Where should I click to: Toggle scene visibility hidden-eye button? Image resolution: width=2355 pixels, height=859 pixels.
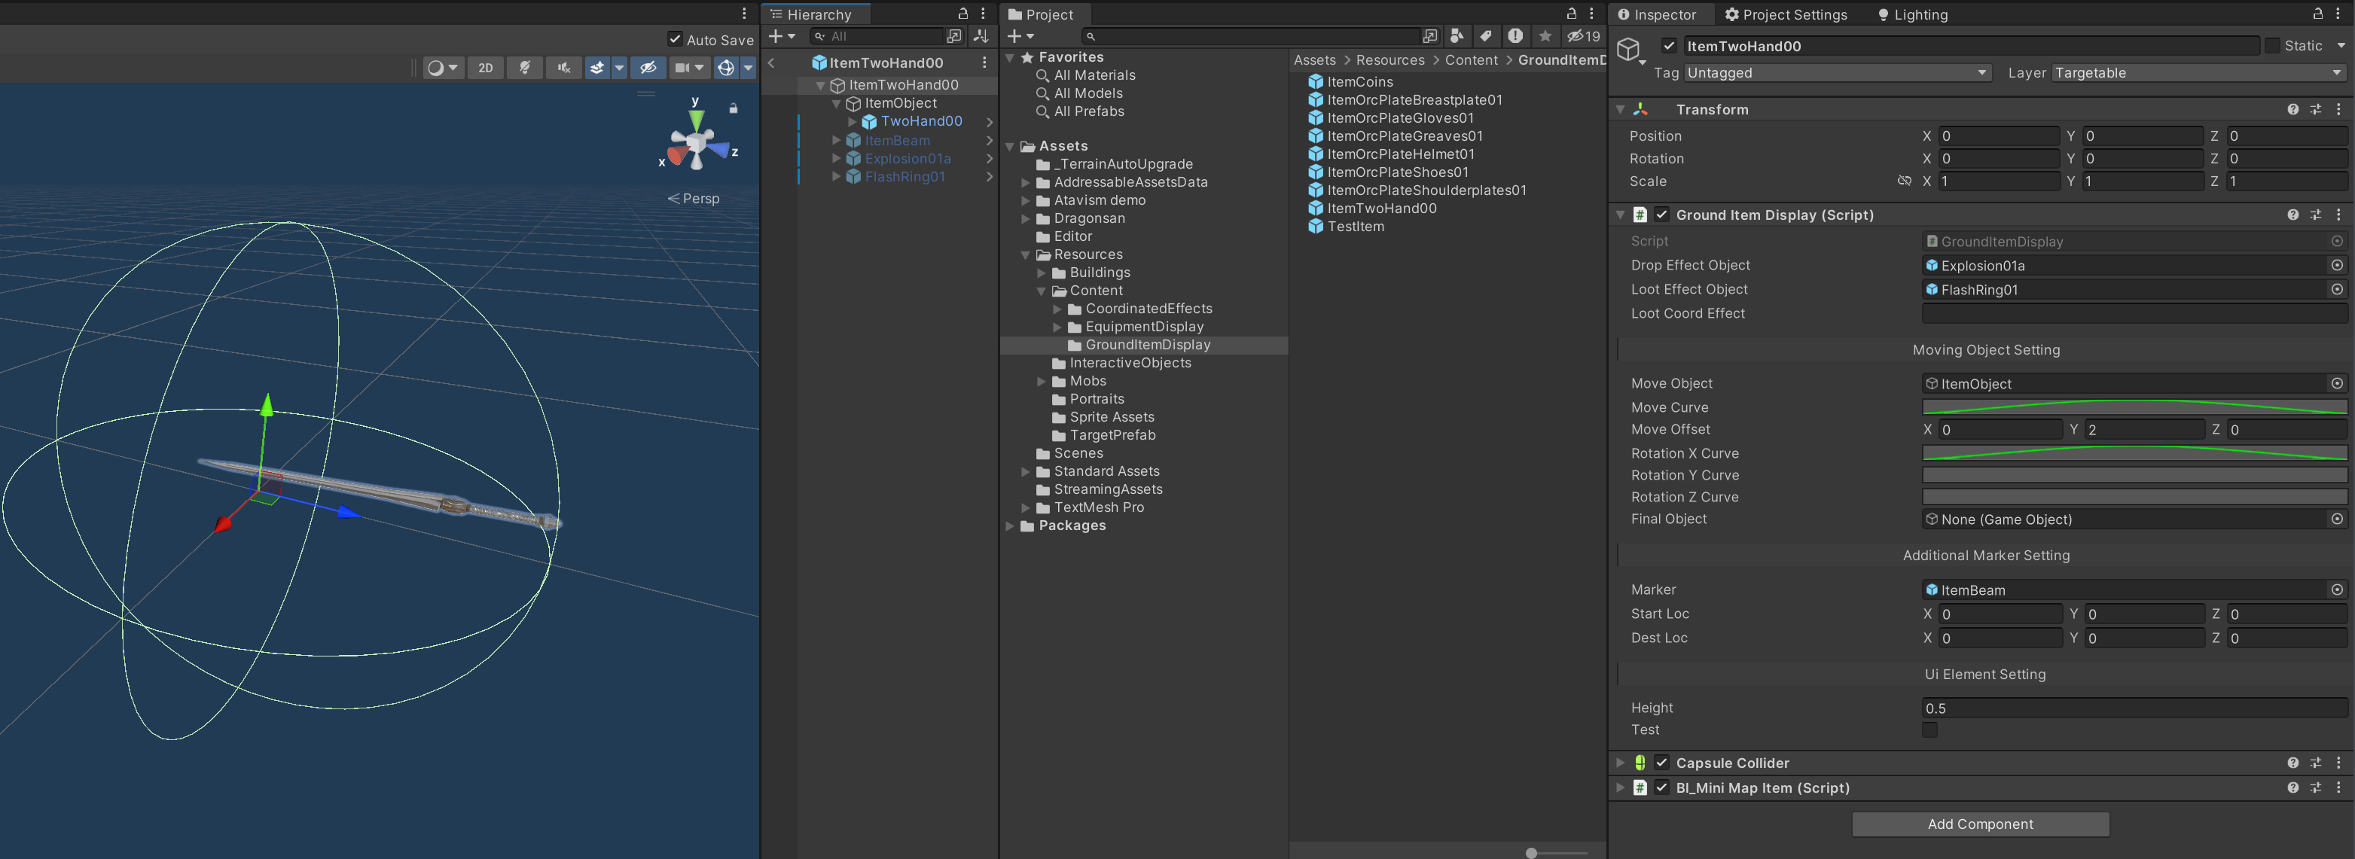(648, 68)
